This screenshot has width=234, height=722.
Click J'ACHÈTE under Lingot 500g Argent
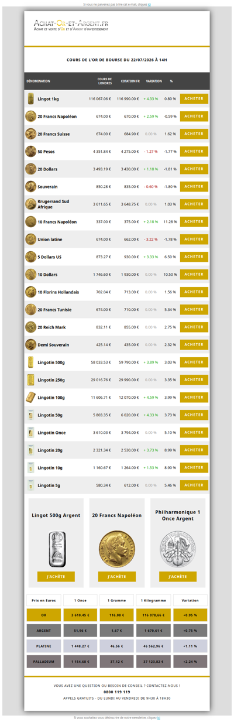pyautogui.click(x=56, y=577)
